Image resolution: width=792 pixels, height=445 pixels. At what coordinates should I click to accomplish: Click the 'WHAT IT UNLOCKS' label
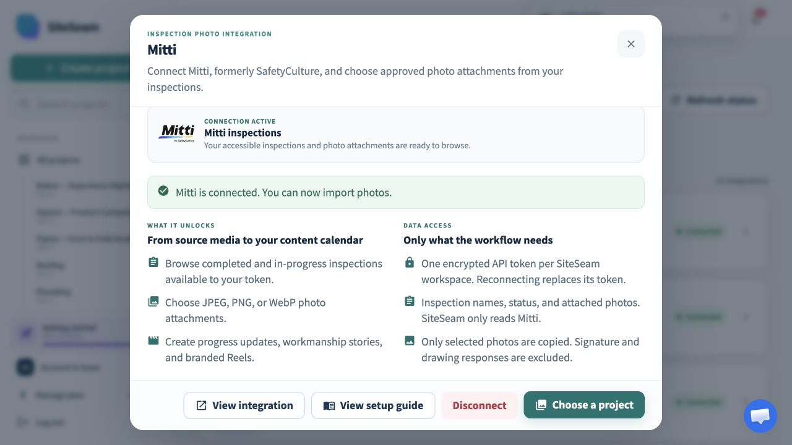[181, 226]
